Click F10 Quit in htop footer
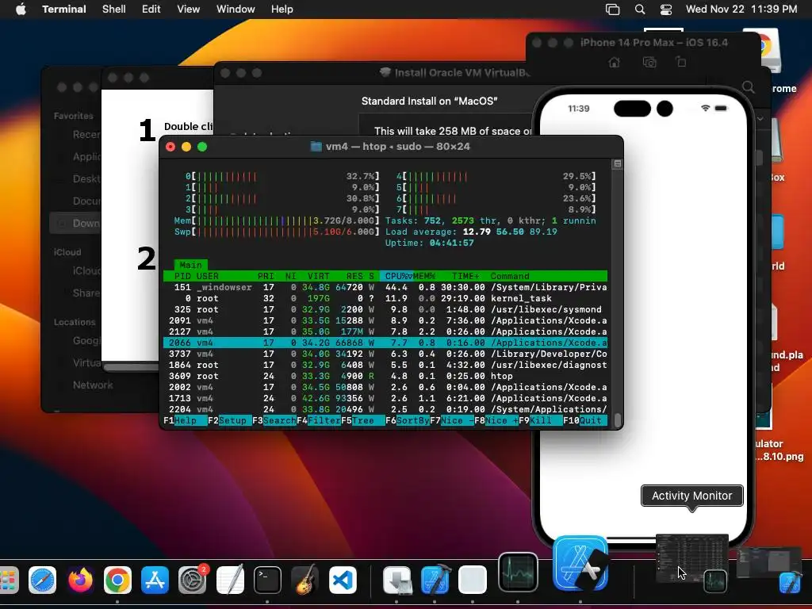The image size is (812, 609). pyautogui.click(x=584, y=420)
